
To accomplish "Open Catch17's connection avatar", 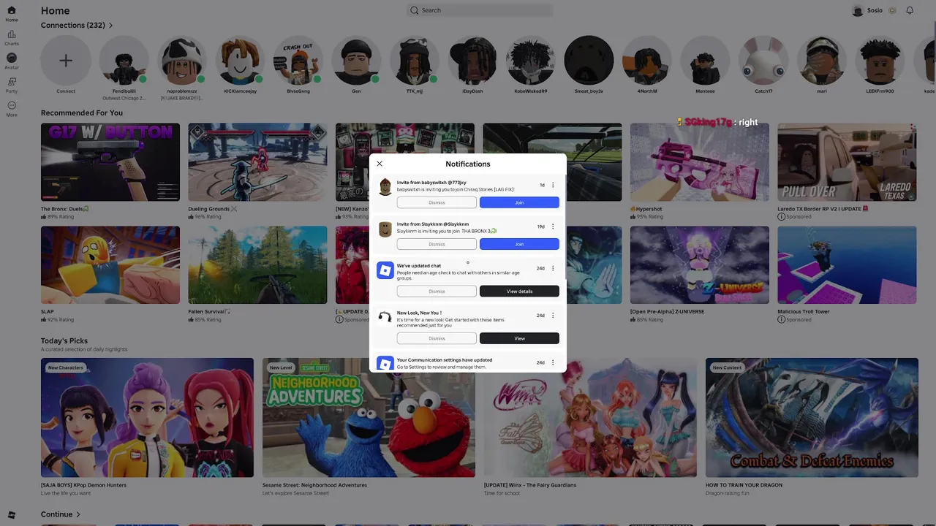I will pyautogui.click(x=763, y=61).
